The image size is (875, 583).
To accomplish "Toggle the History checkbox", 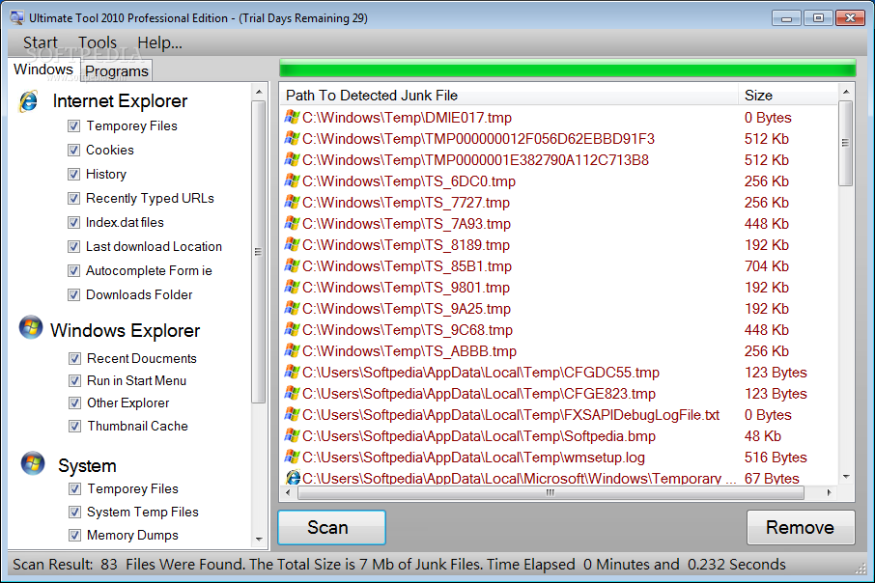I will pyautogui.click(x=73, y=174).
